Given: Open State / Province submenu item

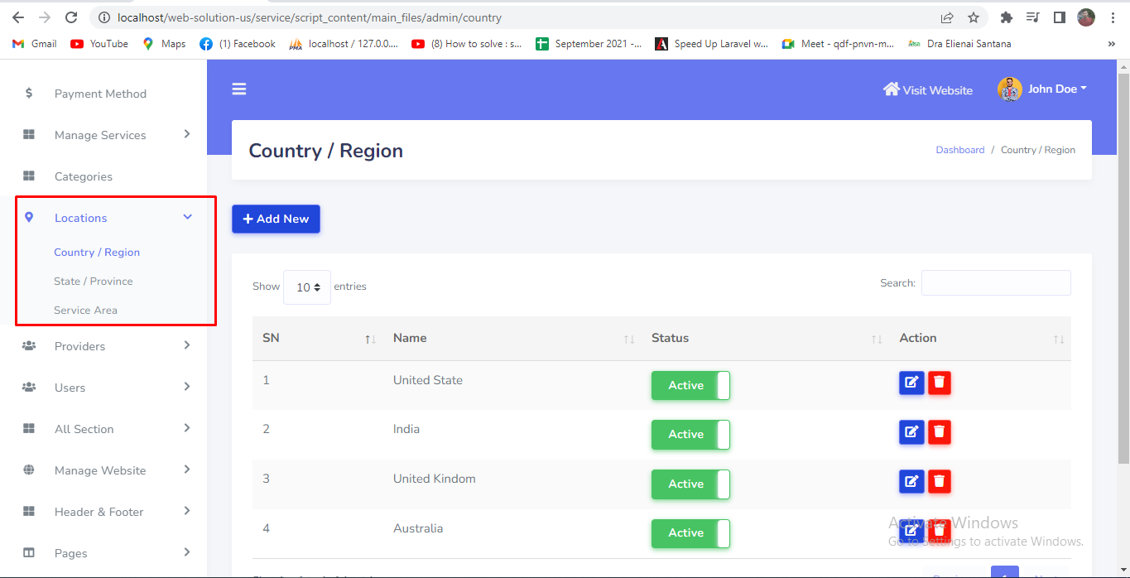Looking at the screenshot, I should [x=94, y=282].
